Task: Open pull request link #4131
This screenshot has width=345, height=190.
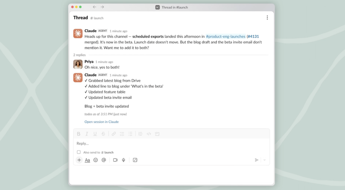Action: [x=253, y=36]
